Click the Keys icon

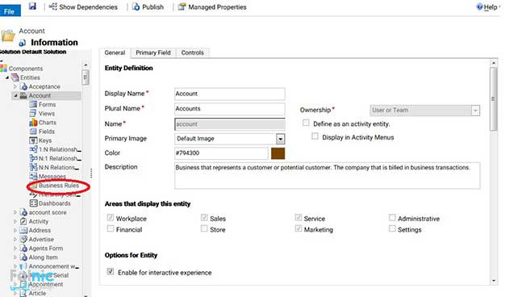click(33, 140)
